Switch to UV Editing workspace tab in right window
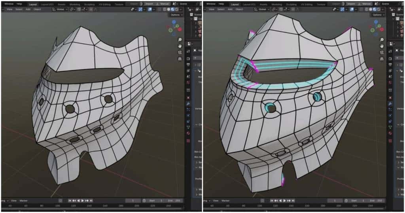Image resolution: width=405 pixels, height=213 pixels. (307, 4)
